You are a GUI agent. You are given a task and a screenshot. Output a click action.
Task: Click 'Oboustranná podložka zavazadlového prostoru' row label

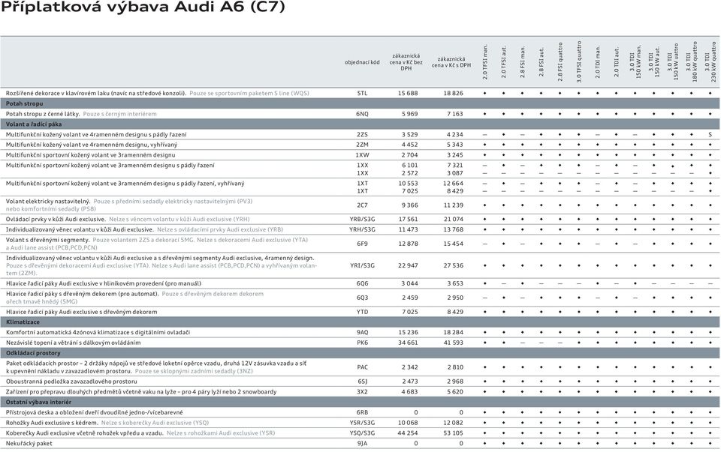(x=71, y=382)
